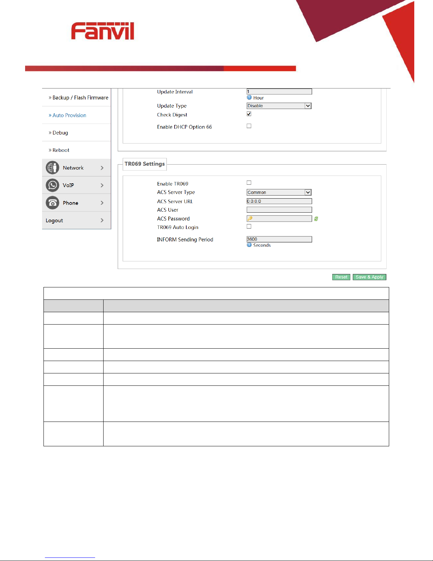This screenshot has width=433, height=561.
Task: Click the INFORM Sending Period field
Action: (279, 239)
